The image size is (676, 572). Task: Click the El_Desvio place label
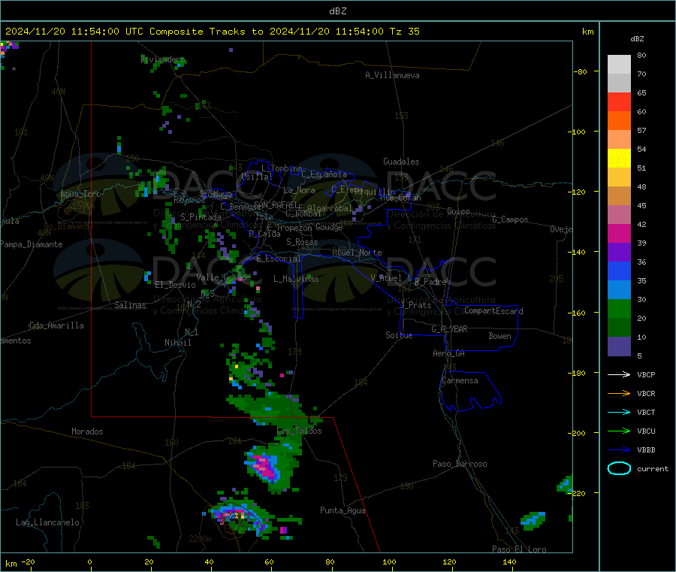click(175, 285)
